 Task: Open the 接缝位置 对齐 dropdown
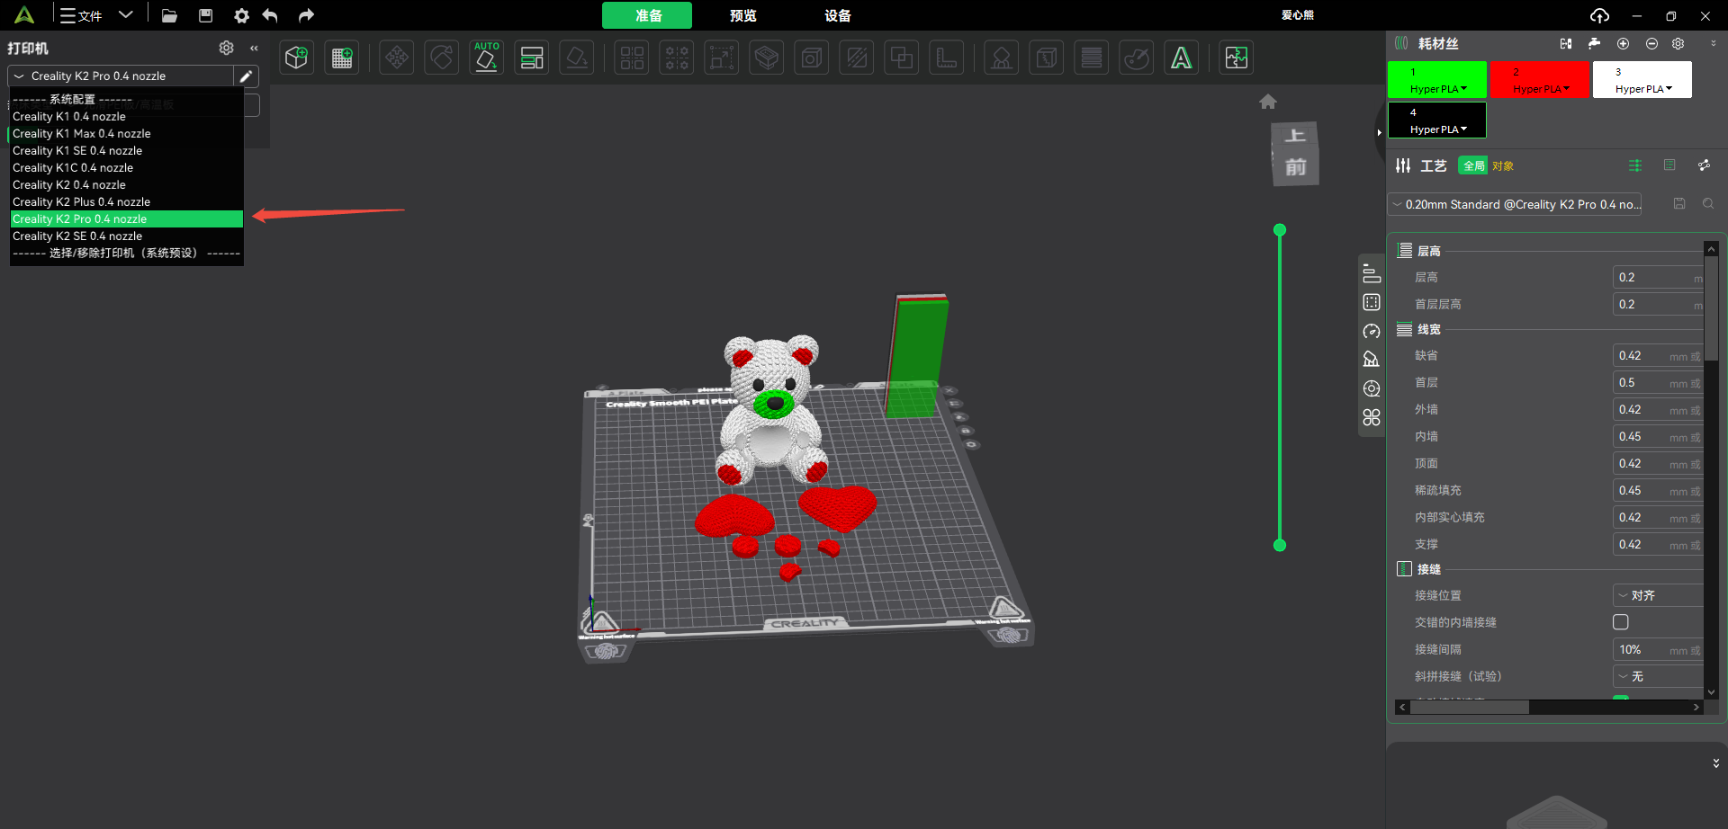click(1658, 595)
